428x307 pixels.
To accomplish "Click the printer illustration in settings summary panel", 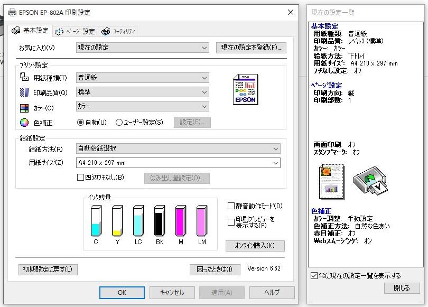I will tap(371, 181).
